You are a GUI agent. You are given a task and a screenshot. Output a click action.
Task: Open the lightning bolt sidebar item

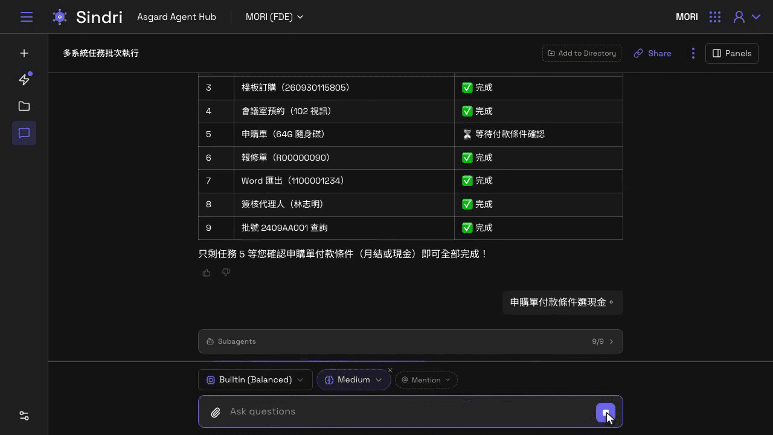pyautogui.click(x=24, y=80)
